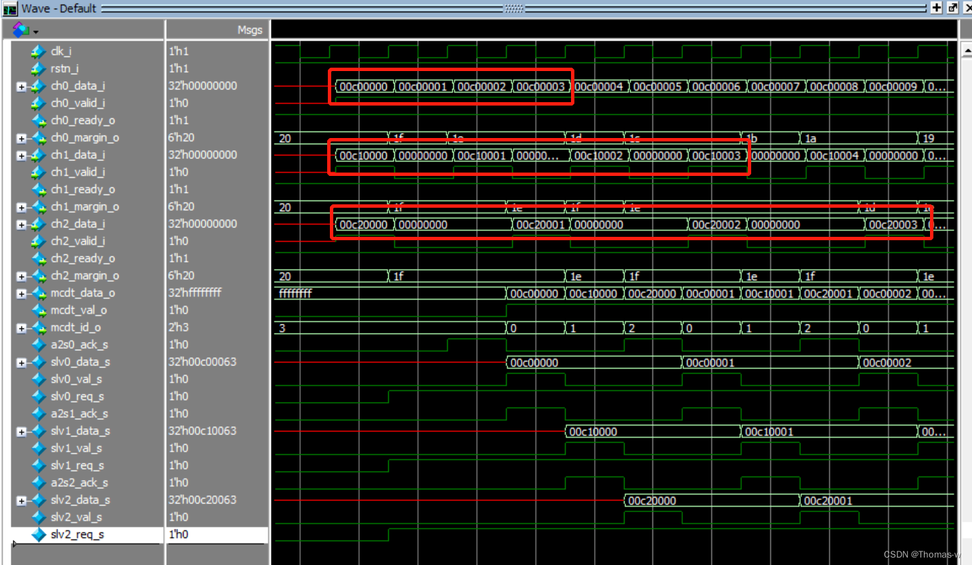This screenshot has height=565, width=972.
Task: Click the ch0_ready_o output signal icon
Action: tap(39, 120)
